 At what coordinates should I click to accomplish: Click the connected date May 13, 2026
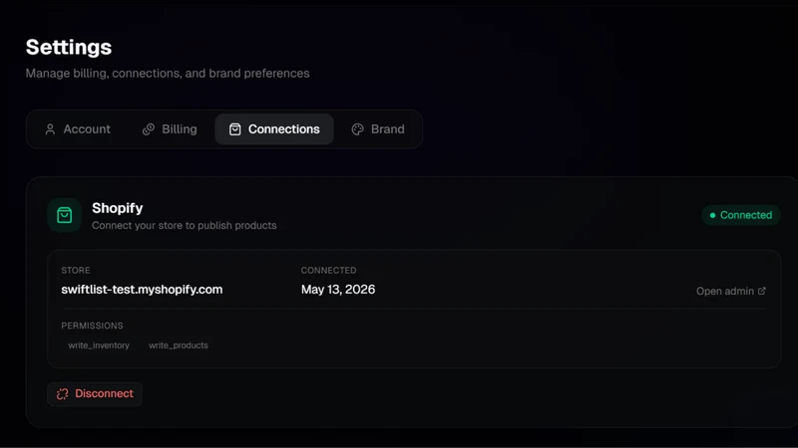(x=338, y=290)
